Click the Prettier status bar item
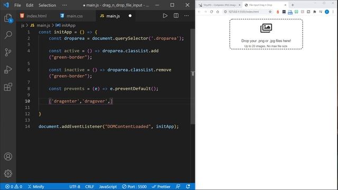The width and height of the screenshot is (338, 190). (x=161, y=186)
